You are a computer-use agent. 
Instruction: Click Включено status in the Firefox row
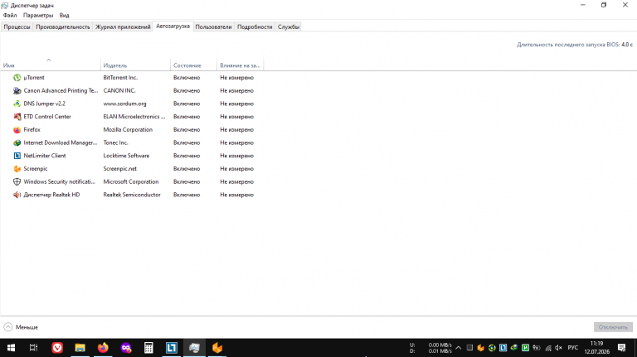pos(187,129)
